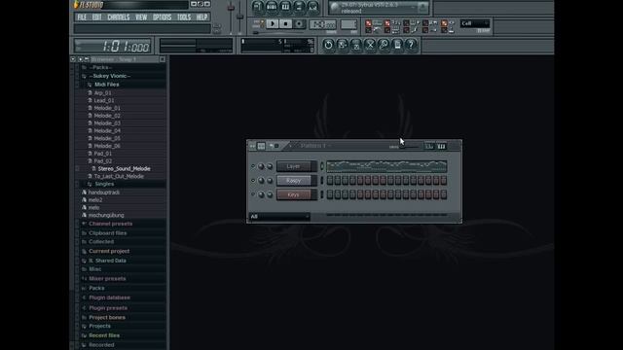This screenshot has height=350, width=623.
Task: Select the mischungubung project file
Action: coord(106,216)
